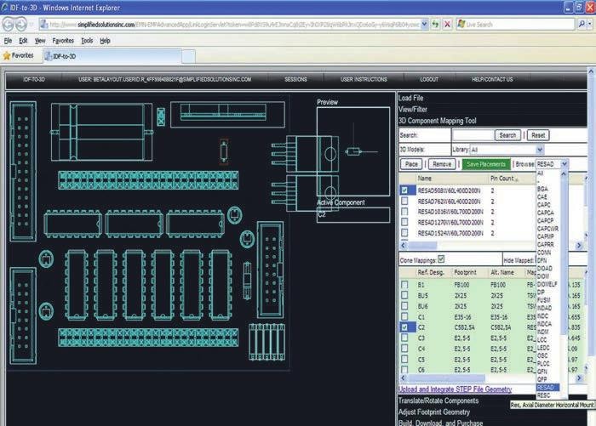Expand the Browse RESAD dropdown arrow
The height and width of the screenshot is (426, 596).
pyautogui.click(x=564, y=164)
